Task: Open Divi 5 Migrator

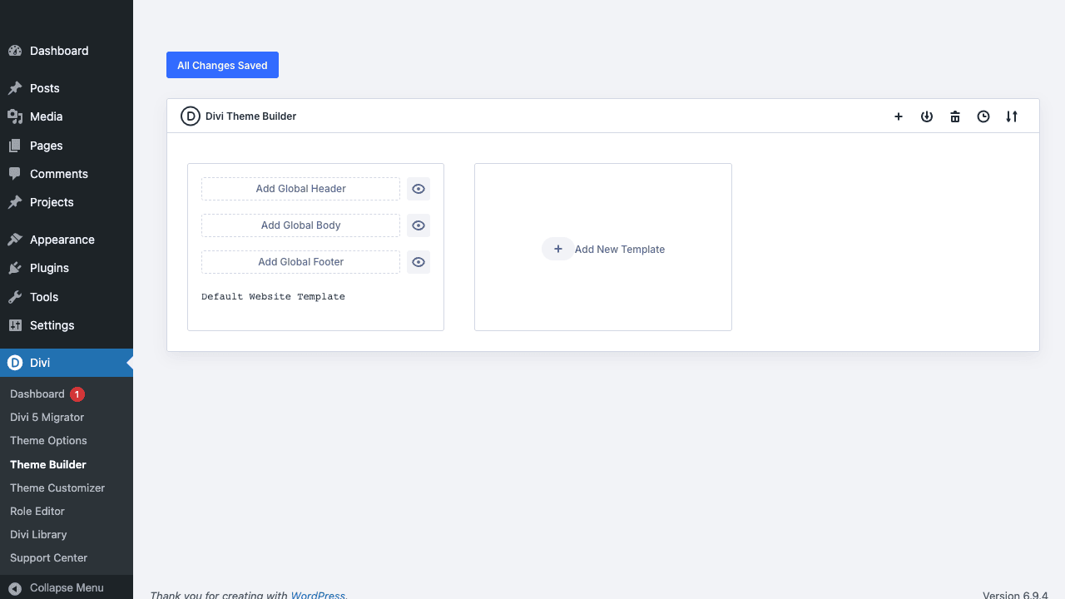Action: pyautogui.click(x=47, y=418)
